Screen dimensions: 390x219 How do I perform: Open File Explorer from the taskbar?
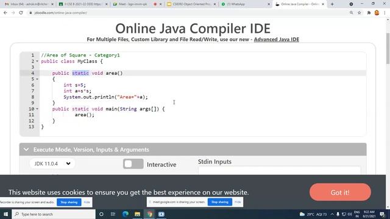tap(137, 214)
